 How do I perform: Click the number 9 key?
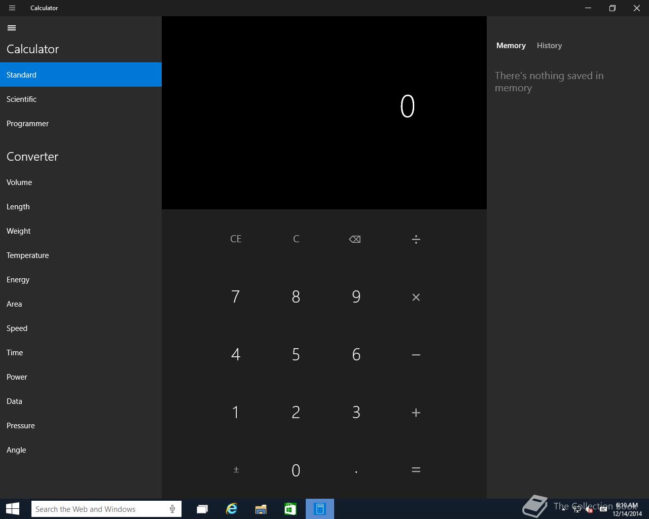[356, 296]
